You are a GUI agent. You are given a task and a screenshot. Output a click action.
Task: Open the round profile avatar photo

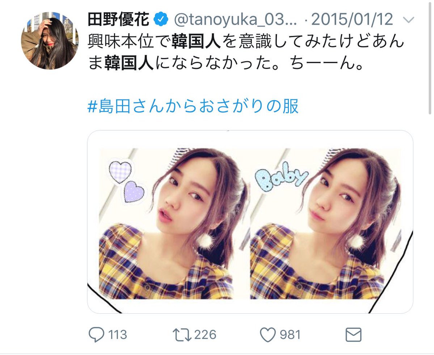50,41
